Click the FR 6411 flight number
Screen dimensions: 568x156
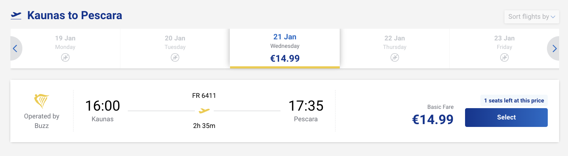[204, 96]
